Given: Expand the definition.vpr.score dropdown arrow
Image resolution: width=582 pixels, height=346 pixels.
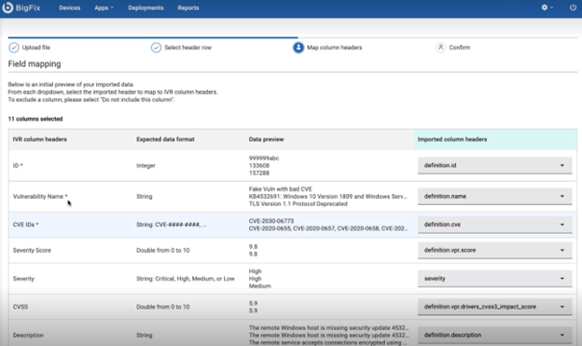Looking at the screenshot, I should click(562, 250).
